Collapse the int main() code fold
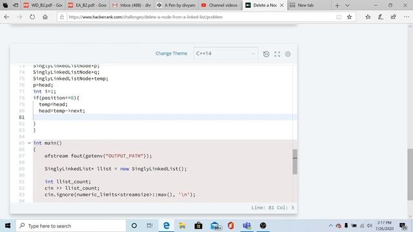413x232 pixels. [x=30, y=143]
